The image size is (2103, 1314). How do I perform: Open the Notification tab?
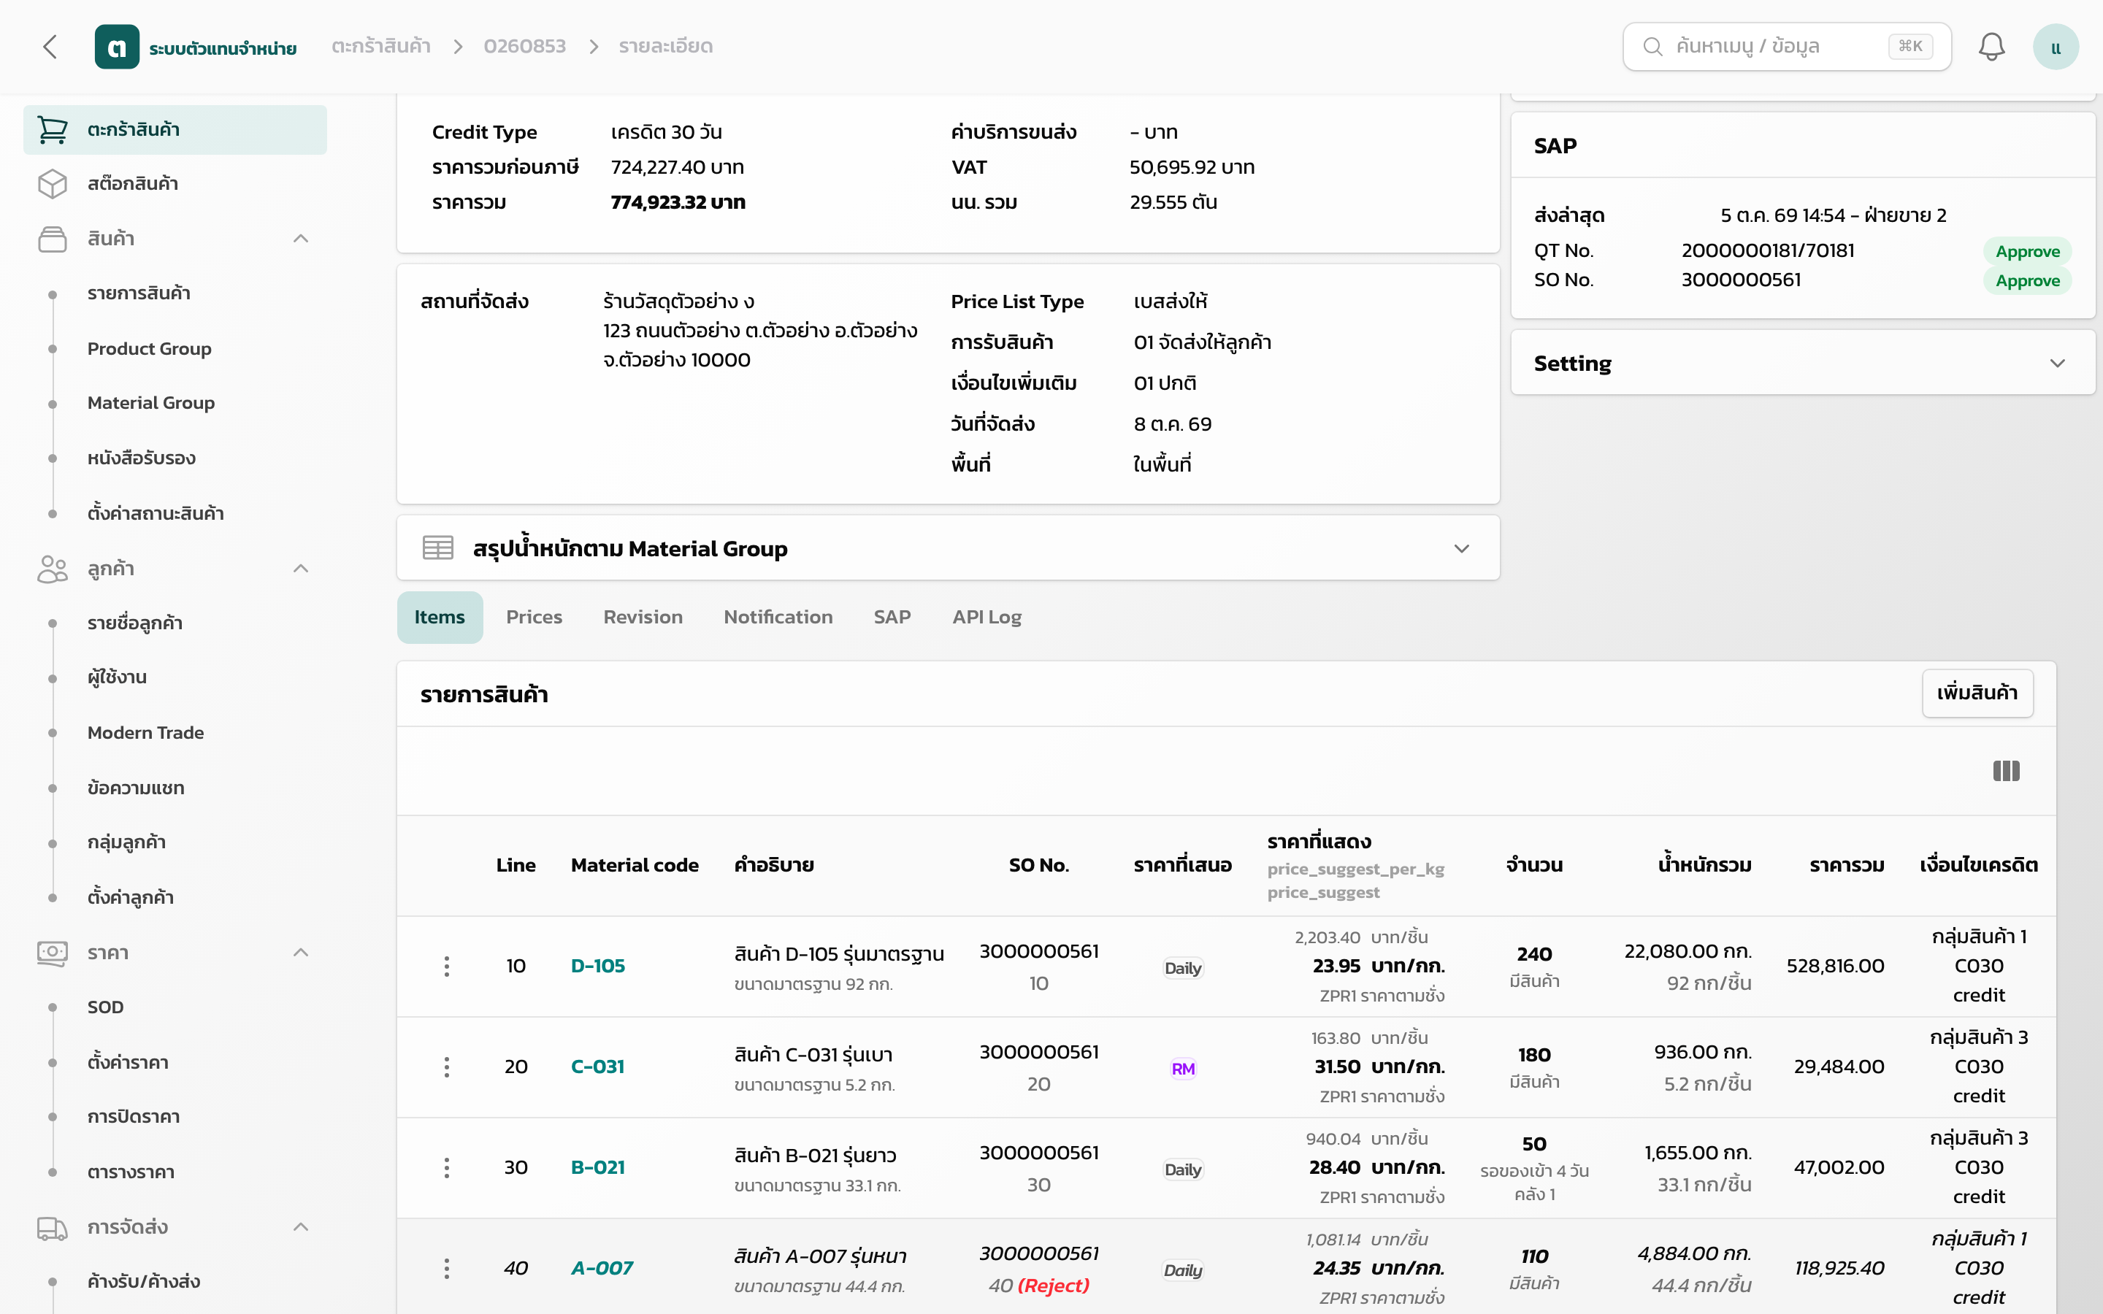pos(778,617)
